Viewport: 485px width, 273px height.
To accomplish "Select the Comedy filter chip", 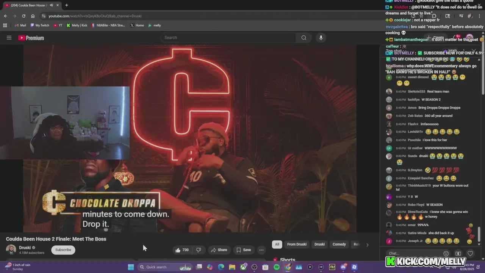I will pyautogui.click(x=339, y=244).
